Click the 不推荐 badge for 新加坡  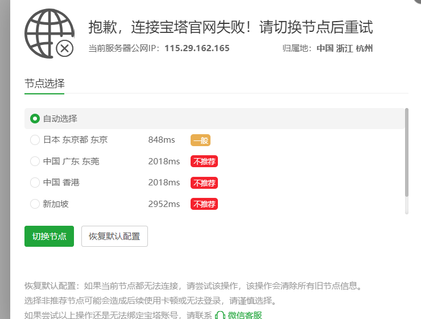click(x=204, y=204)
